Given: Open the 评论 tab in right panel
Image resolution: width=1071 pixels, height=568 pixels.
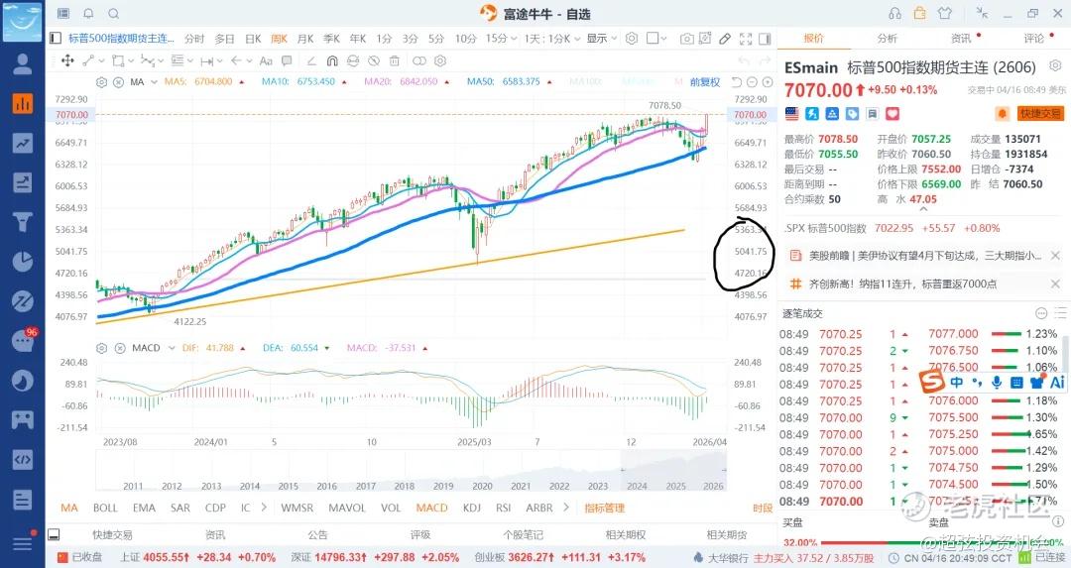Looking at the screenshot, I should tap(1033, 39).
